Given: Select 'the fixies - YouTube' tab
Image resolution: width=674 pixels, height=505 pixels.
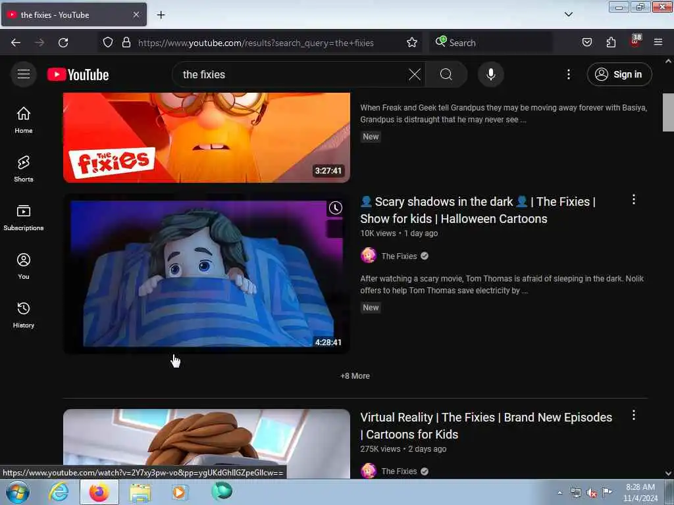Looking at the screenshot, I should (x=74, y=14).
